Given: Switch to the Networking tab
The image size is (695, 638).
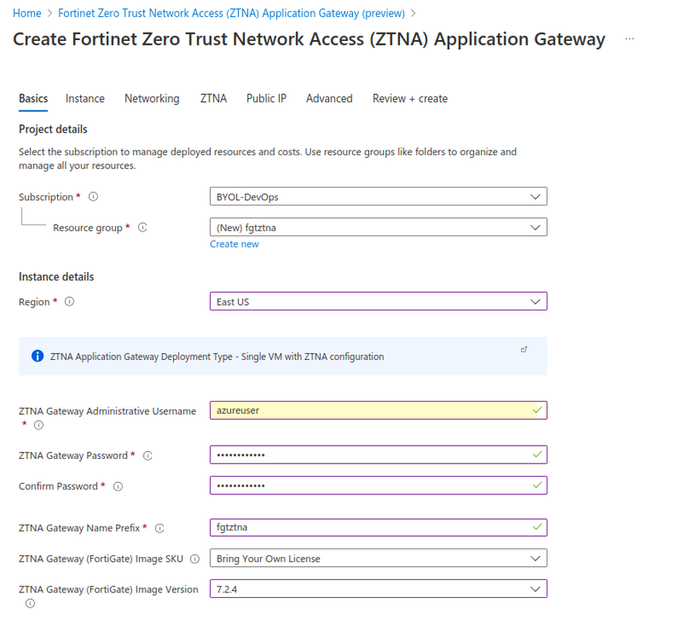Looking at the screenshot, I should click(x=151, y=98).
